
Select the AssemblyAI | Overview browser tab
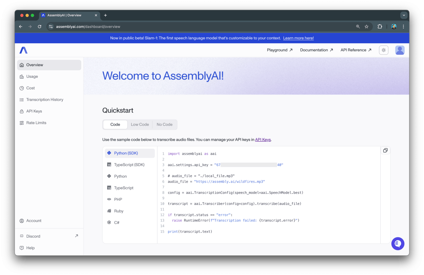click(70, 15)
